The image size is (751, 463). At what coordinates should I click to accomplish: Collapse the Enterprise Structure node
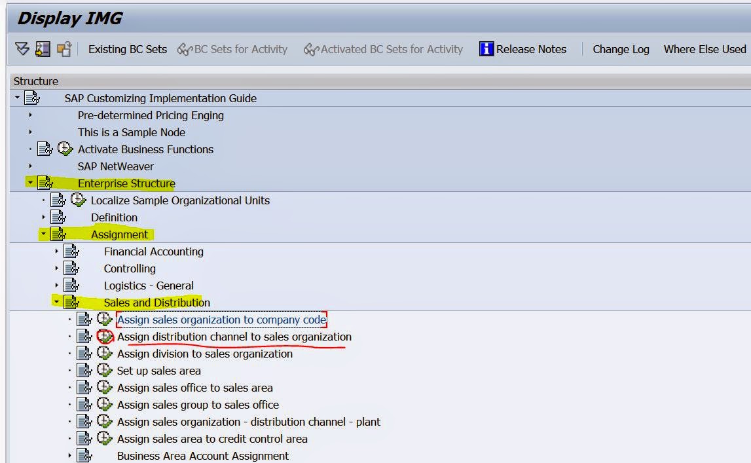click(x=30, y=183)
